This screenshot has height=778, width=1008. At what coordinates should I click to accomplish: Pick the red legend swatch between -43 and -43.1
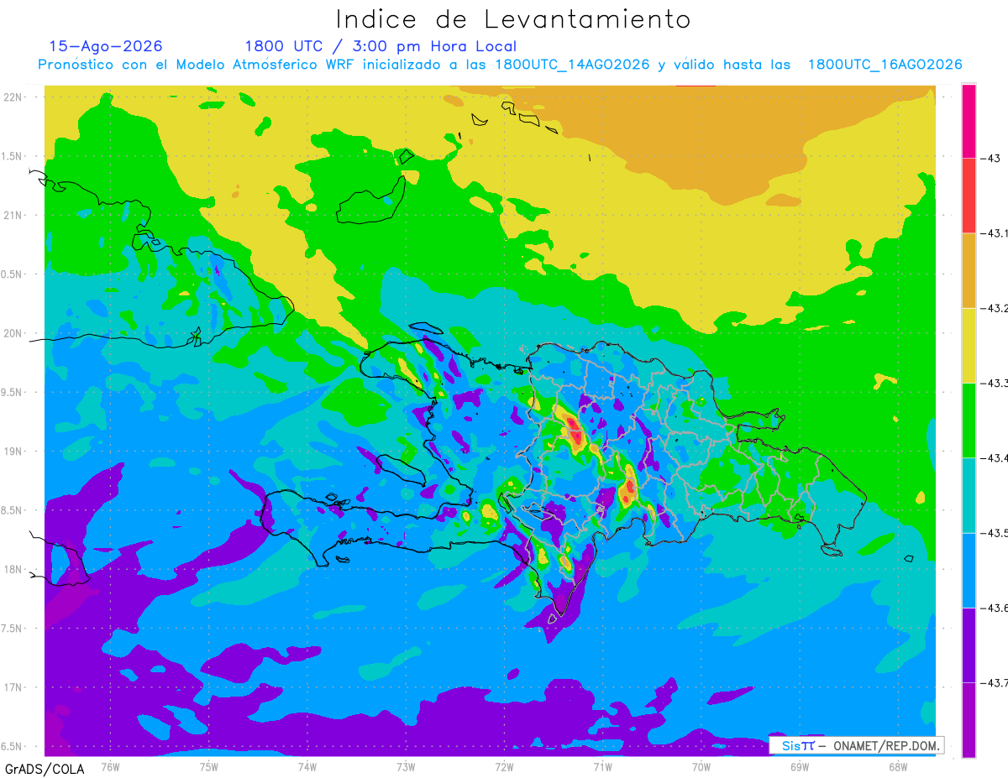969,195
